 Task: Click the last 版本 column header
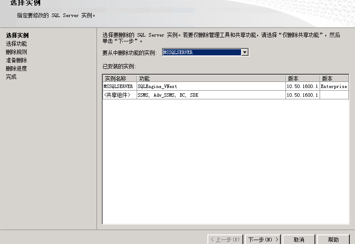coord(334,78)
